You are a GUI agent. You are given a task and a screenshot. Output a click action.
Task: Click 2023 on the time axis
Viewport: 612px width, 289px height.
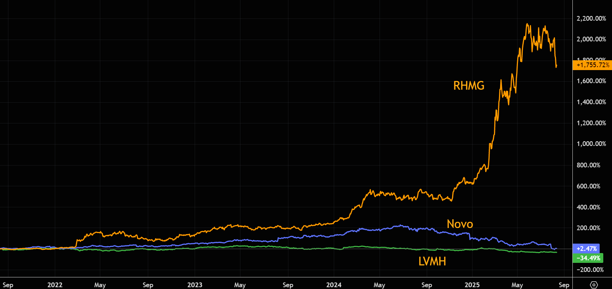click(x=195, y=285)
